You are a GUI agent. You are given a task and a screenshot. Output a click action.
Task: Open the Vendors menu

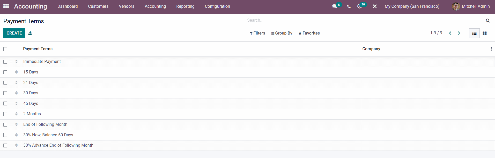pos(127,6)
